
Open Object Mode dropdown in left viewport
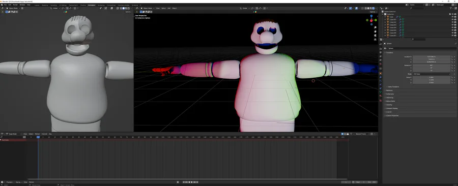tap(13, 8)
